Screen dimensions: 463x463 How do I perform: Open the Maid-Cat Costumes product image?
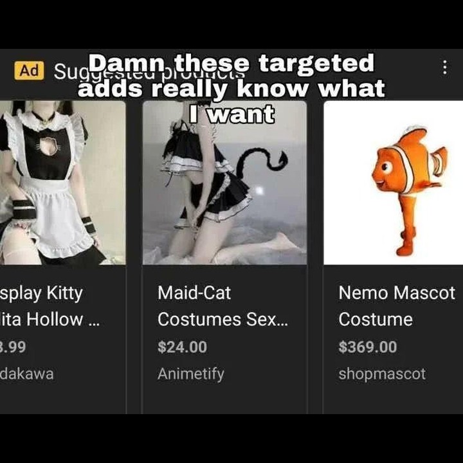pos(224,183)
